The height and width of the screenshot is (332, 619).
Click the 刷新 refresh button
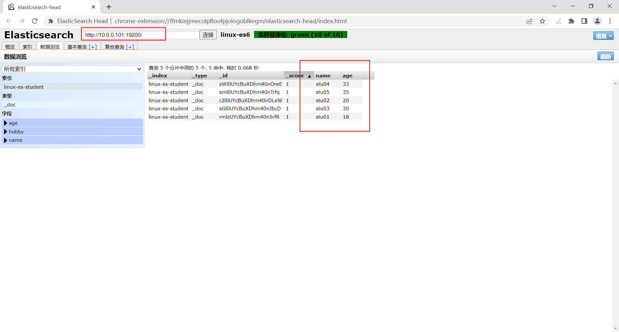(x=605, y=56)
